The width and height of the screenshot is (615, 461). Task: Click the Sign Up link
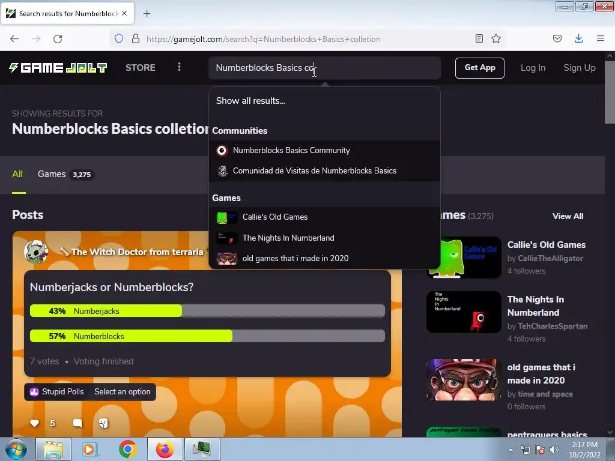580,68
